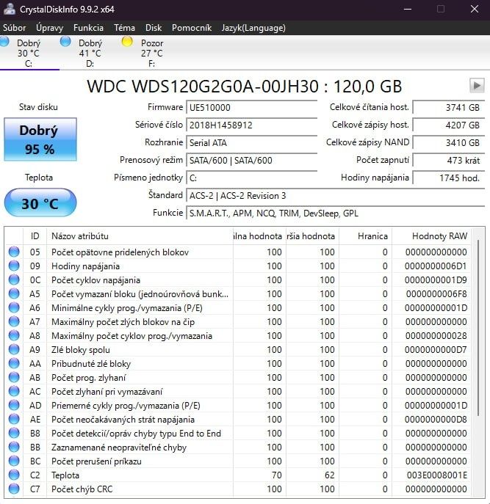The image size is (490, 504).
Task: Select the Zaznamenané neopraviteľné chyby attribute name
Action: [119, 448]
